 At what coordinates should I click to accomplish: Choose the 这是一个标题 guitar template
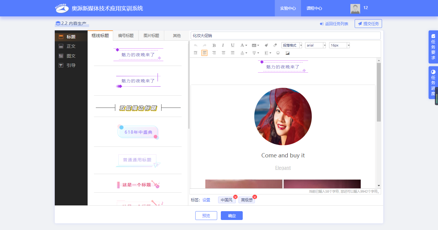point(138,184)
